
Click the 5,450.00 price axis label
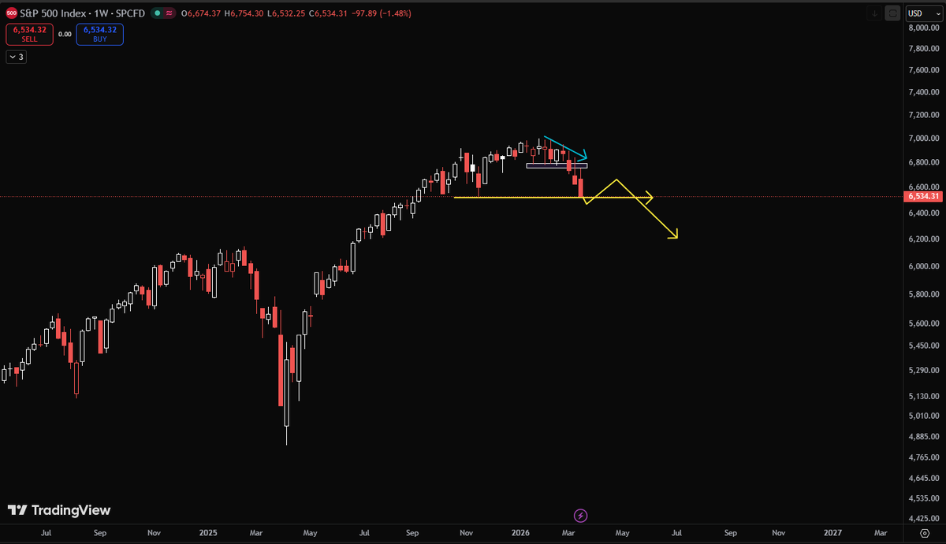(x=924, y=346)
